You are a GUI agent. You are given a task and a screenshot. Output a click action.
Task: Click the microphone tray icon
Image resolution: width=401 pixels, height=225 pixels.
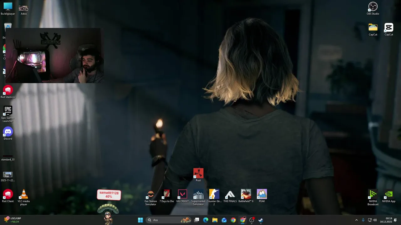tap(363, 220)
